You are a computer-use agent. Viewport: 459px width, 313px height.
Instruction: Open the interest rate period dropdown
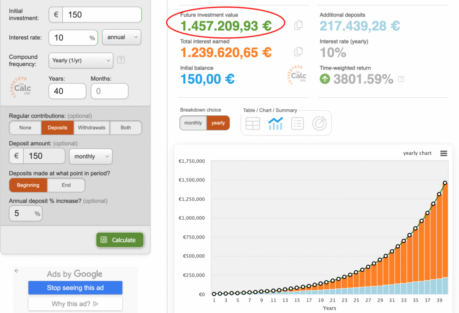coord(121,37)
